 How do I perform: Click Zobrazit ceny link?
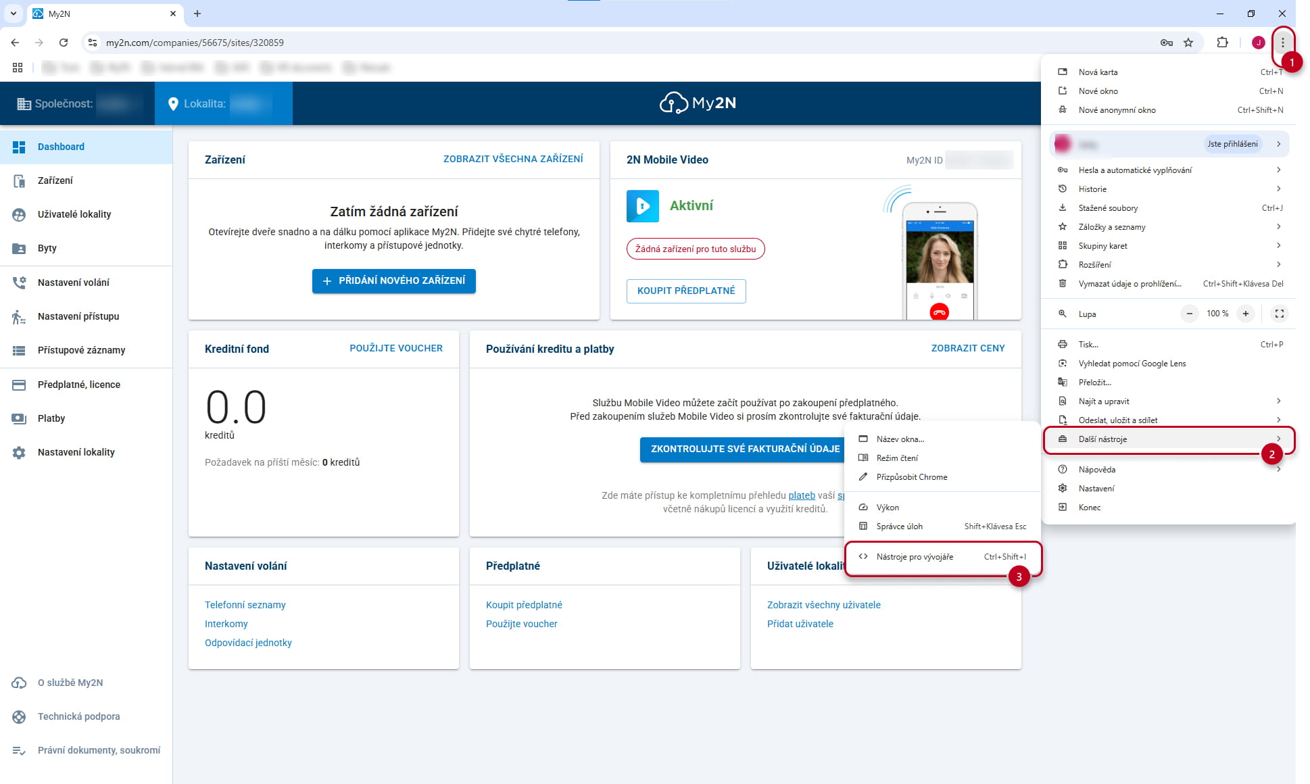[x=968, y=348]
